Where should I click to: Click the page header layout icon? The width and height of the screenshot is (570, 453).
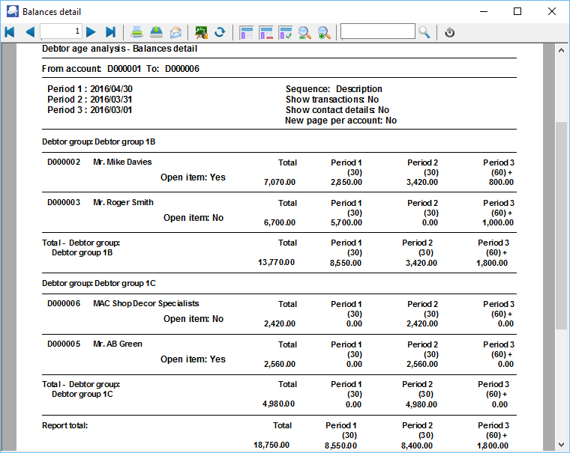click(x=246, y=32)
